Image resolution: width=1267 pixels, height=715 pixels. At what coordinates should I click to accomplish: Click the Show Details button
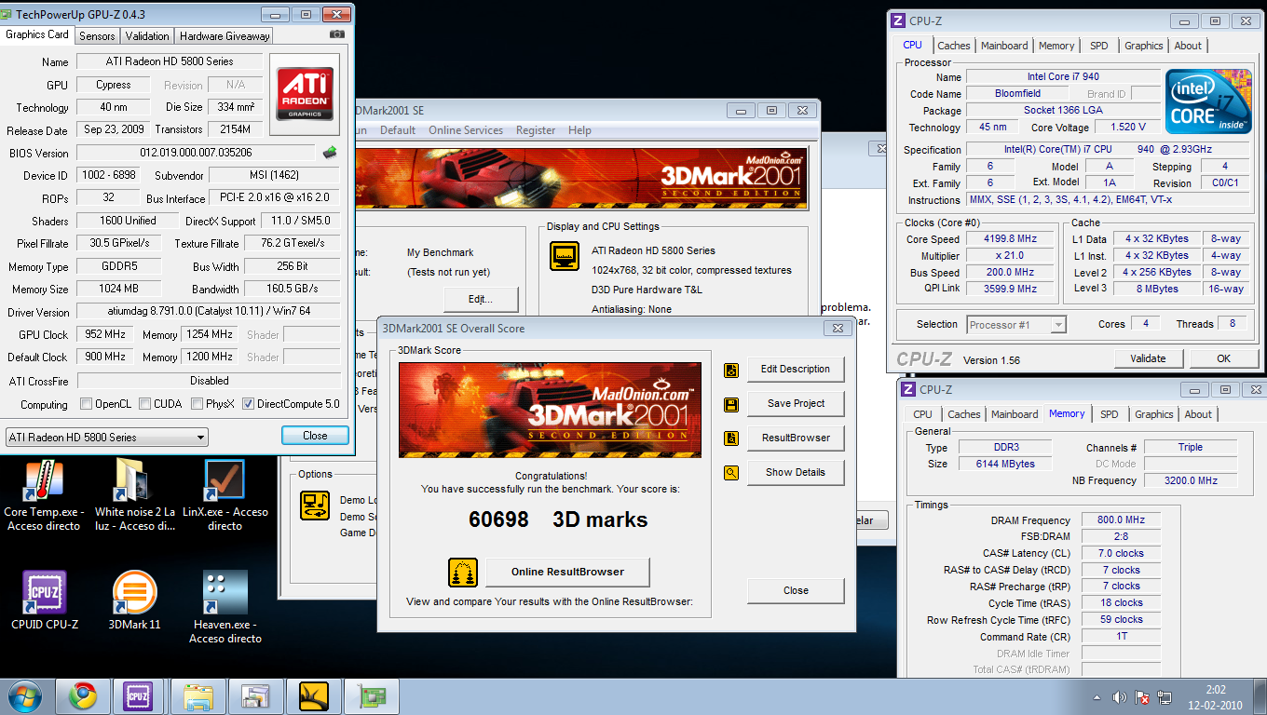pyautogui.click(x=795, y=472)
